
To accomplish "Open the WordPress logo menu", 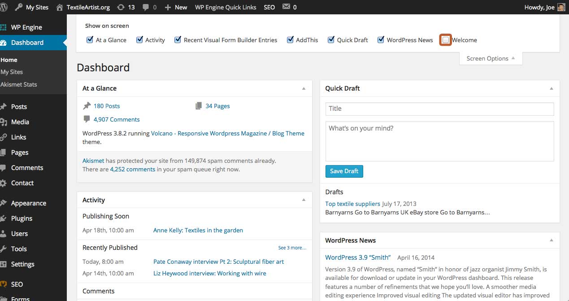I will pyautogui.click(x=4, y=7).
